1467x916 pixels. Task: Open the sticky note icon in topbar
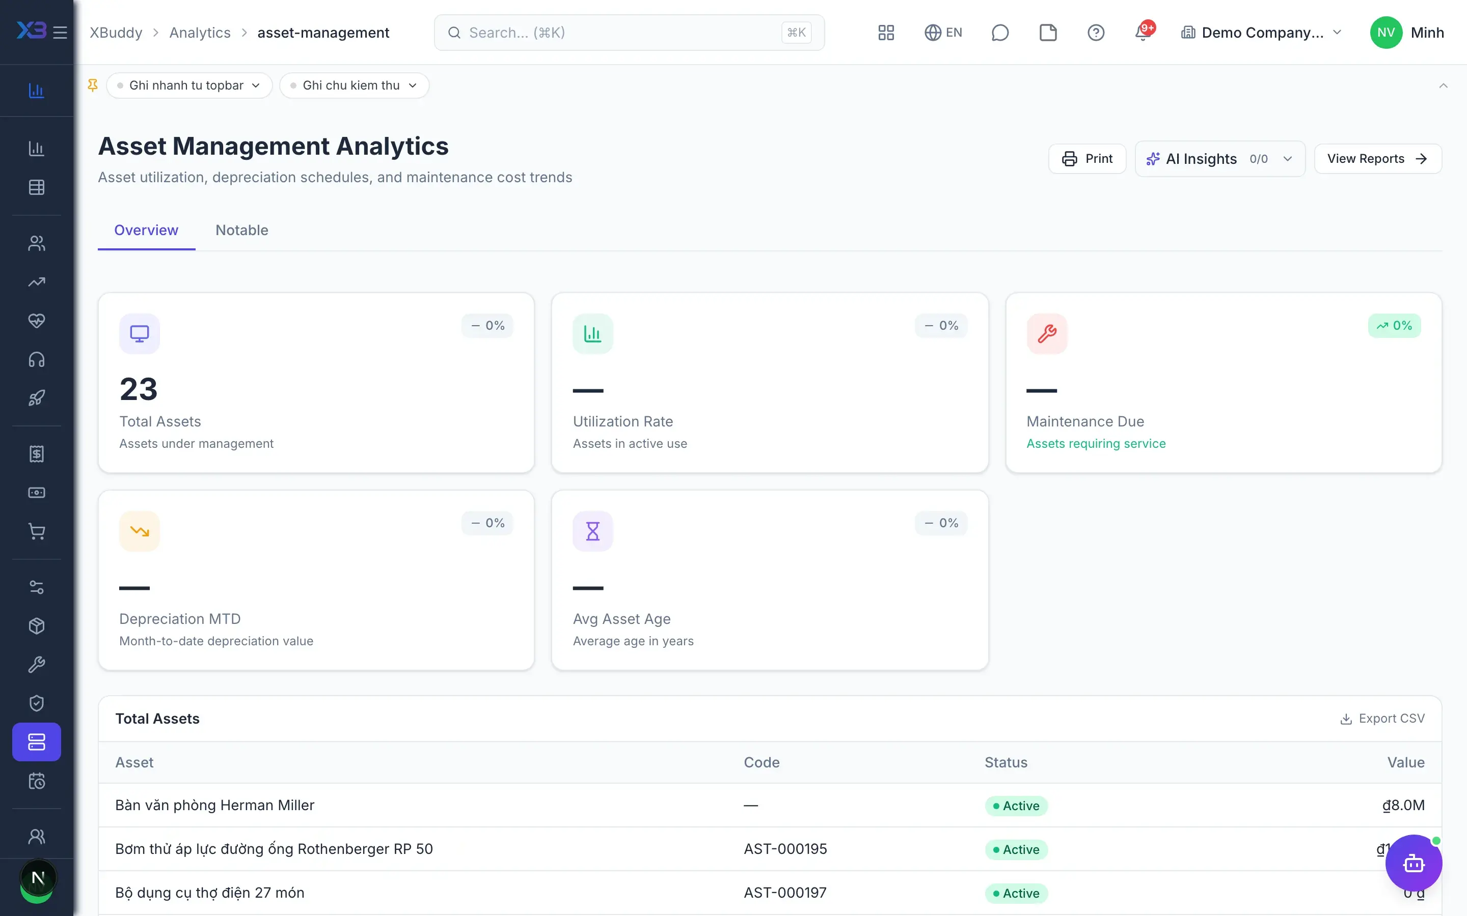(x=1048, y=33)
